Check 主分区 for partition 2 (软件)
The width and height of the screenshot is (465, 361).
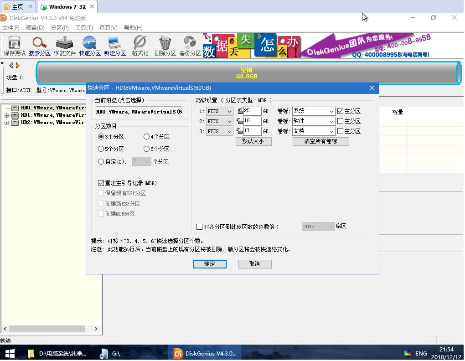341,121
